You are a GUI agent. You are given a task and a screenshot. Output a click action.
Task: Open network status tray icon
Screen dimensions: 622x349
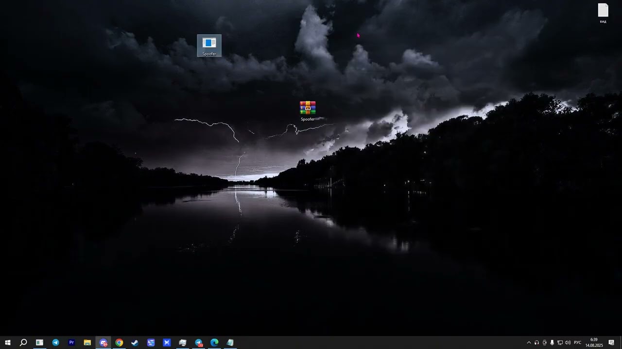coord(560,343)
